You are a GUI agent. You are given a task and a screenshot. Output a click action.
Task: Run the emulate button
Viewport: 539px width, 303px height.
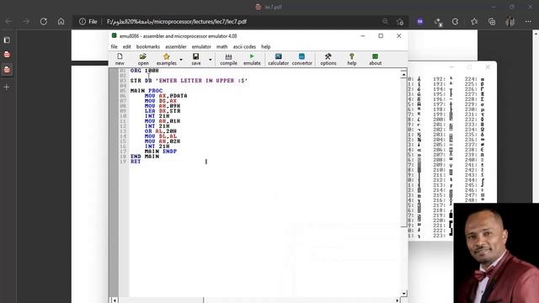tap(252, 59)
